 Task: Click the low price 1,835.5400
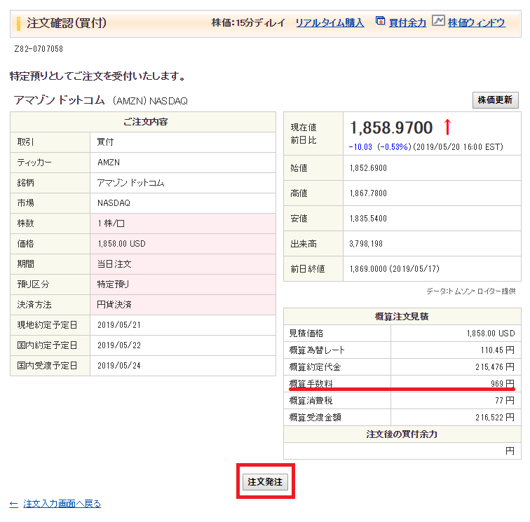(x=368, y=219)
